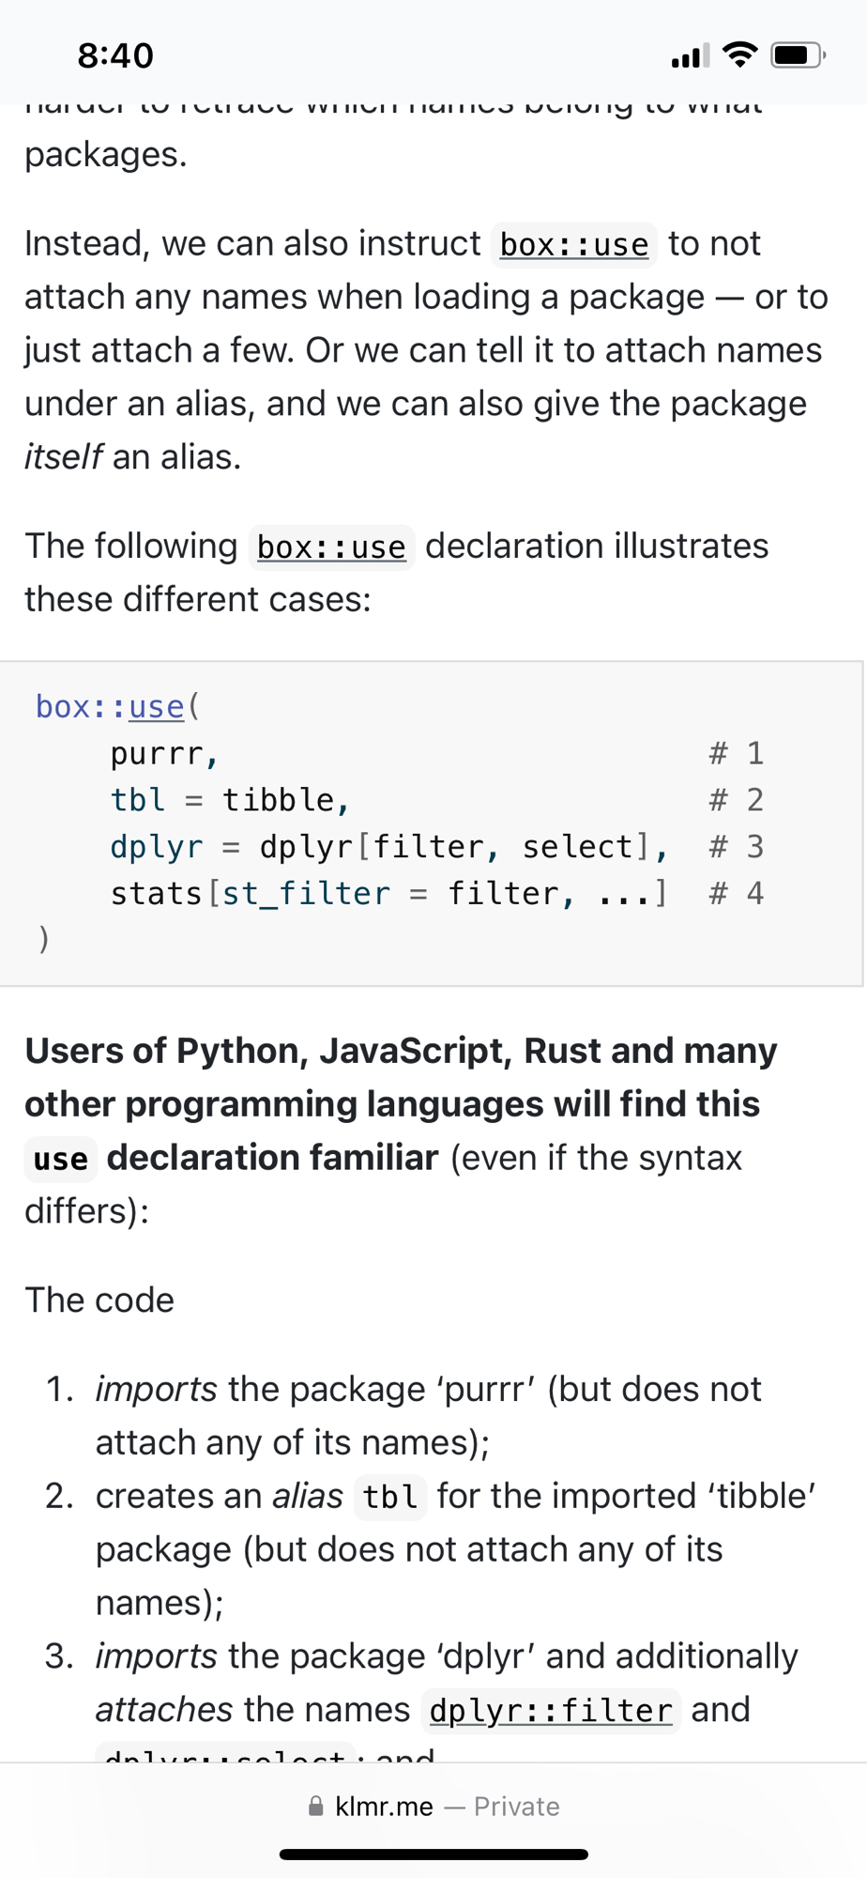Tap the padlock icon beside klmr.me
The height and width of the screenshot is (1878, 867).
tap(316, 1807)
